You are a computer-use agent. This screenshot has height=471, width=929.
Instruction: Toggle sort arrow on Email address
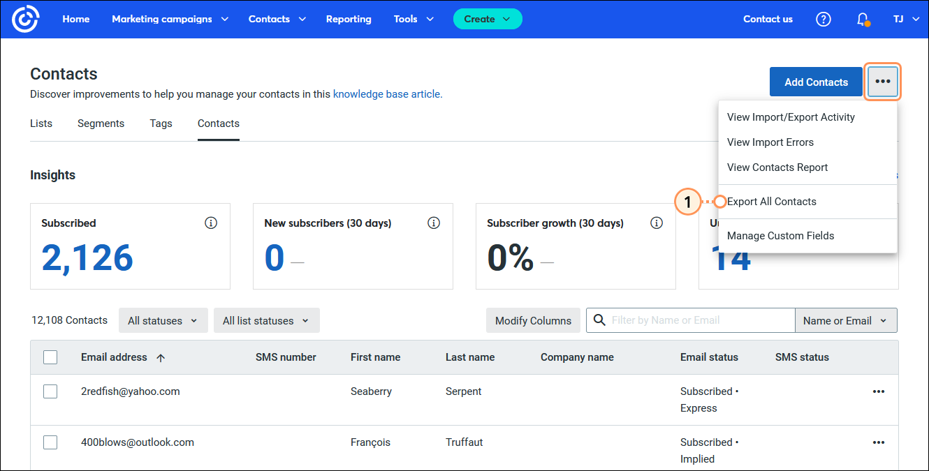coord(161,357)
